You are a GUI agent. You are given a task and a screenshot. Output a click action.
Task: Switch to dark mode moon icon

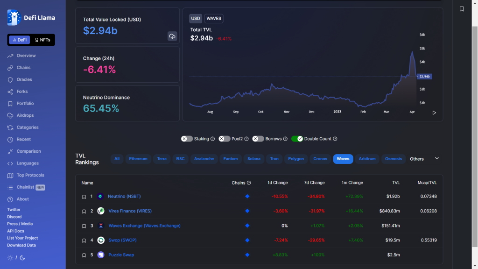pos(22,258)
